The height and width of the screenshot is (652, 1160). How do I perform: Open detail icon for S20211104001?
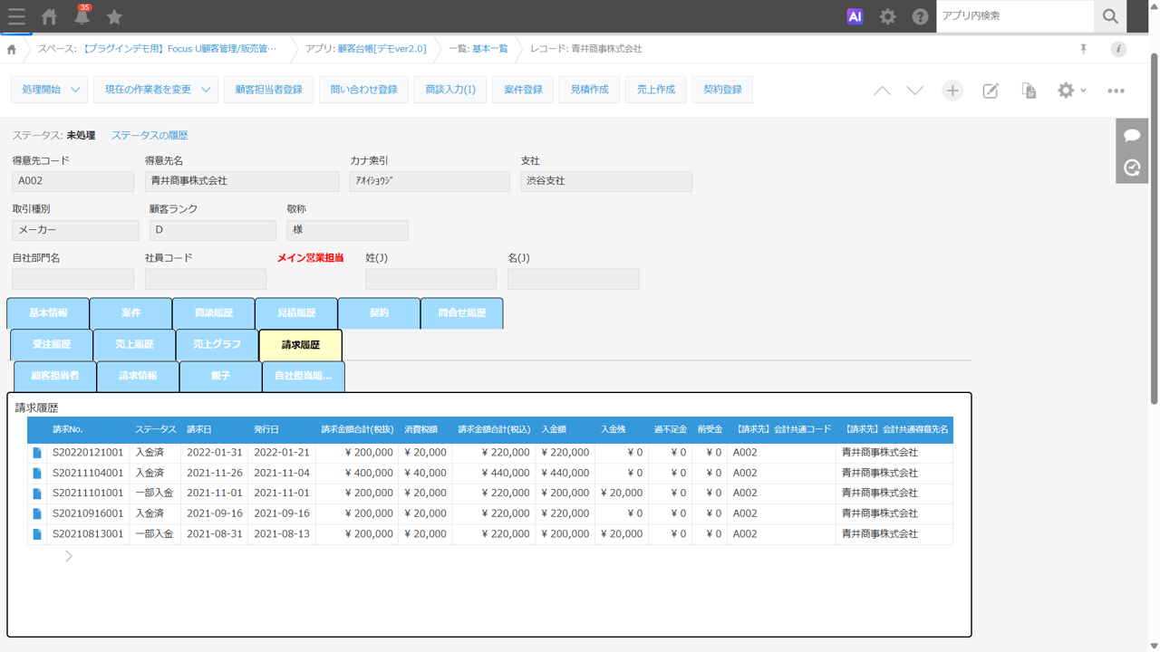(37, 473)
